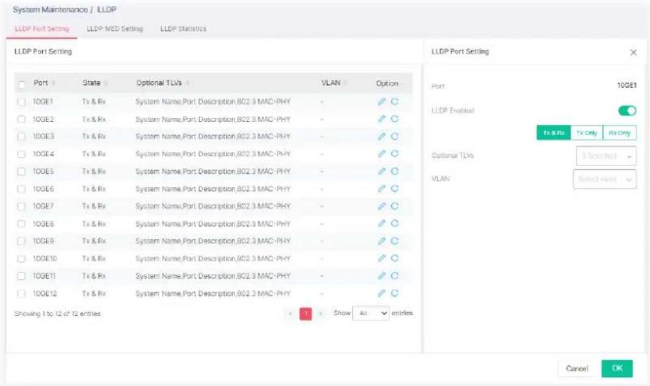Reset the 10GE8 row
The image size is (650, 386).
click(395, 224)
